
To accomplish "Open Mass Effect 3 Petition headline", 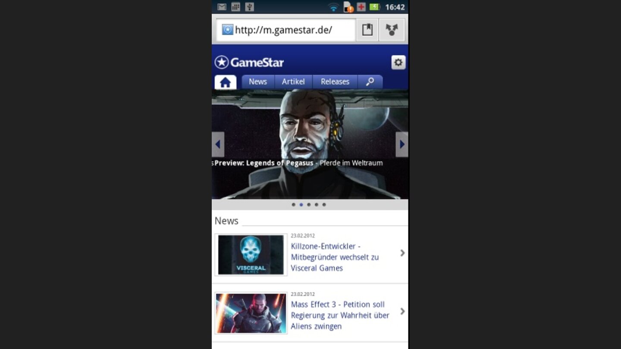I will (340, 315).
